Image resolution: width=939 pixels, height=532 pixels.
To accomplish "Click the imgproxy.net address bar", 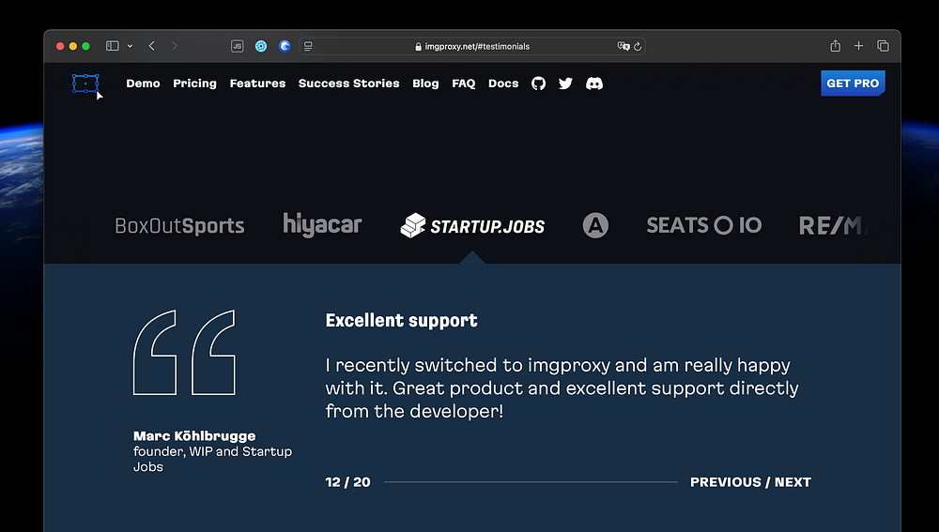I will click(x=472, y=46).
